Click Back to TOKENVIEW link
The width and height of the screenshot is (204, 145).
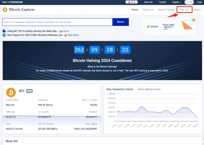point(13,2)
